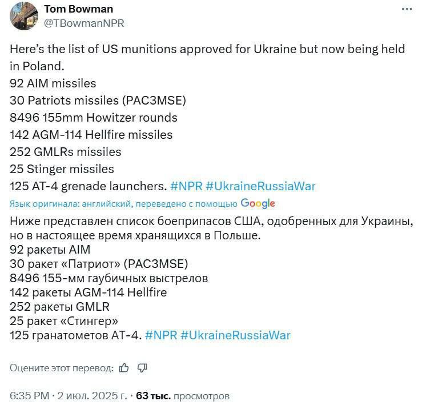Rate translation with thumbs up icon

click(x=124, y=368)
